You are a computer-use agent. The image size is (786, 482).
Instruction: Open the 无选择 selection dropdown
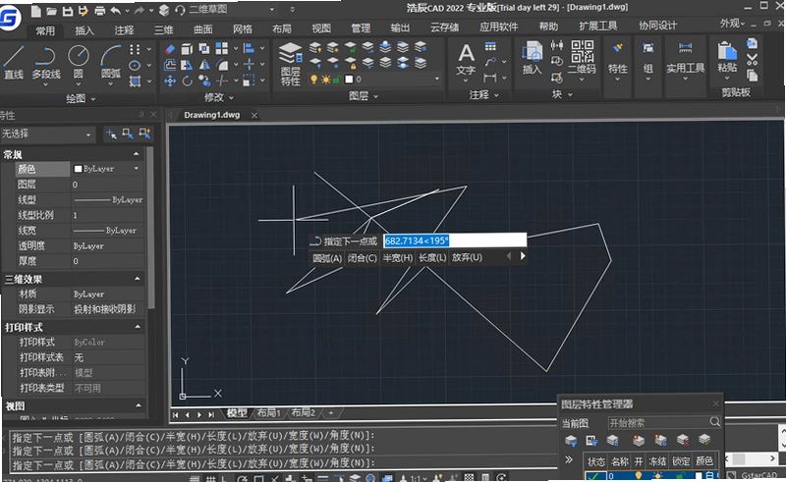pyautogui.click(x=46, y=134)
